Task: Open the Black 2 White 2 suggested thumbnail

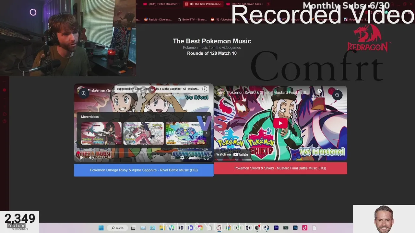Action: pos(143,133)
